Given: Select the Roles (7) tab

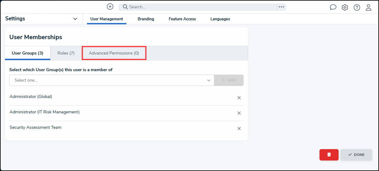Looking at the screenshot, I should click(66, 53).
